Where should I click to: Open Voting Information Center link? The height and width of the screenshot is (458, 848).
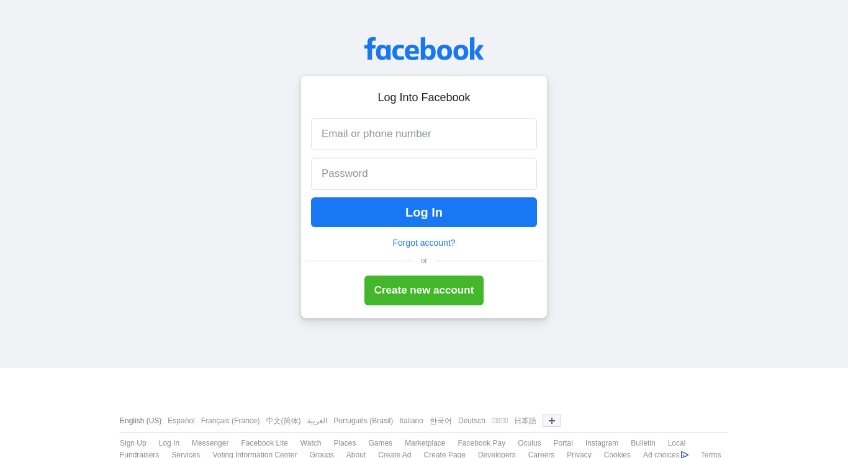[x=255, y=455]
